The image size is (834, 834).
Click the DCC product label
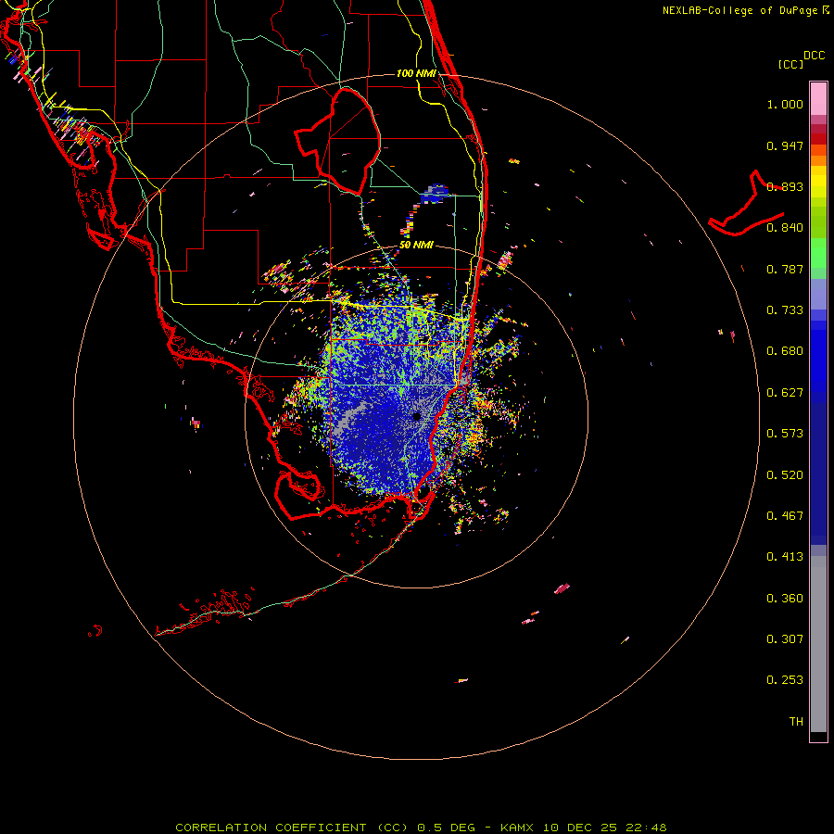(x=815, y=56)
